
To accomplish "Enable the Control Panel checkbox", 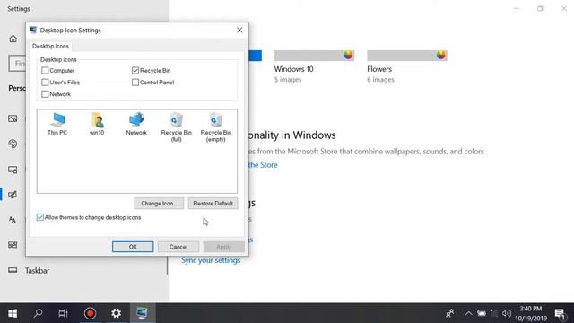I will (x=135, y=82).
